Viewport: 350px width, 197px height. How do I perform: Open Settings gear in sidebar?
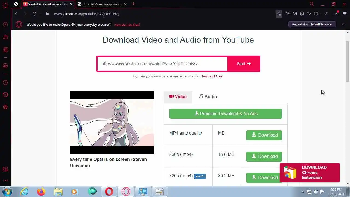[x=5, y=107]
